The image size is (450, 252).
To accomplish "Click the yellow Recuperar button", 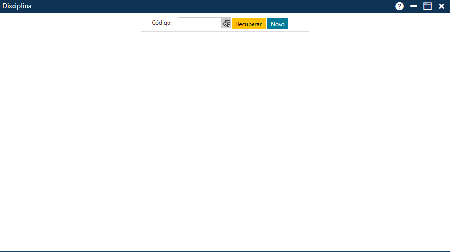I will [249, 24].
